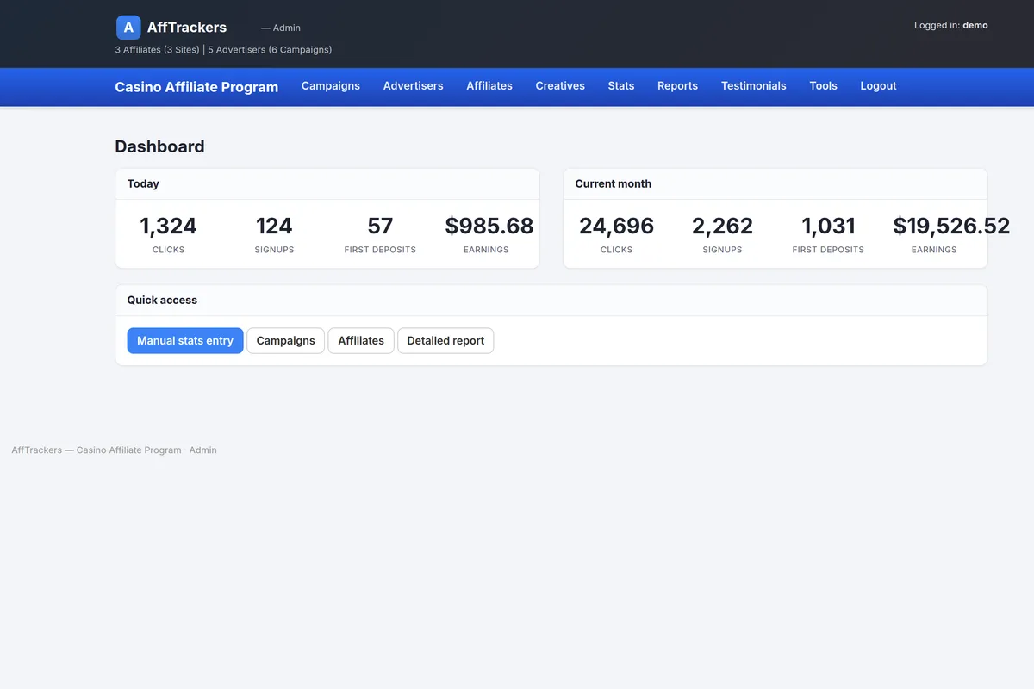Click the Today card header

327,184
